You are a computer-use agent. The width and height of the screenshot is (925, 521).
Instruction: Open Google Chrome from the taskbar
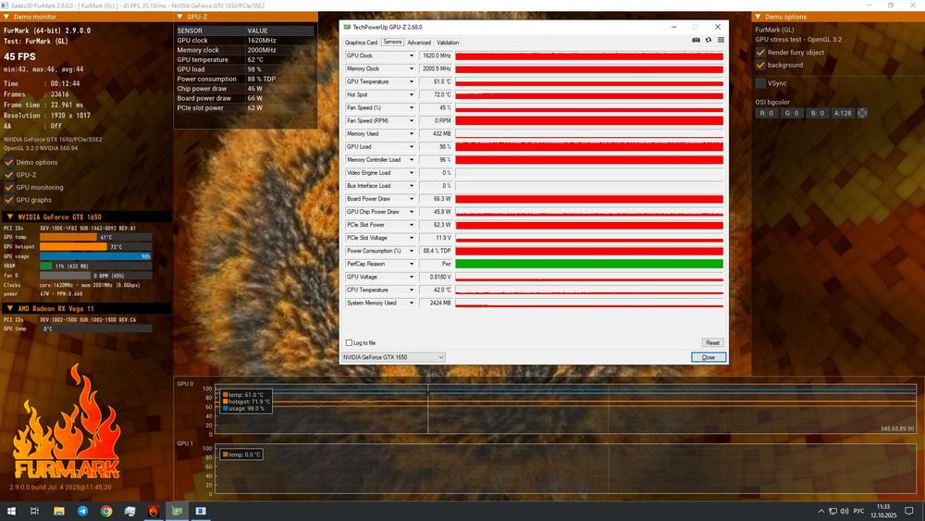click(x=106, y=511)
